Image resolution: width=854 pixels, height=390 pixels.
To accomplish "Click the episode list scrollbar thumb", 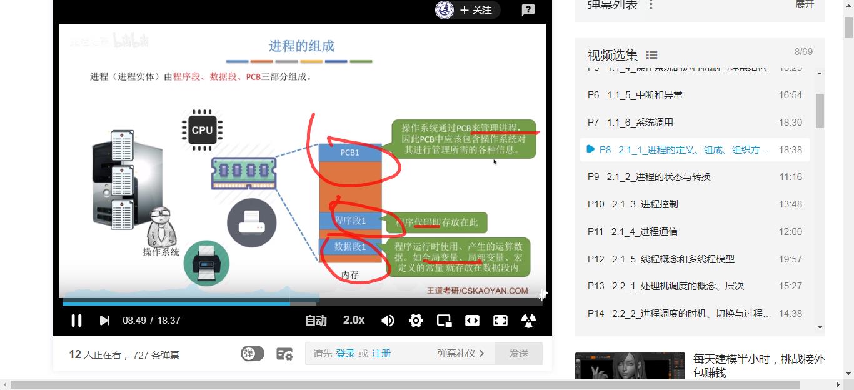I will [820, 111].
